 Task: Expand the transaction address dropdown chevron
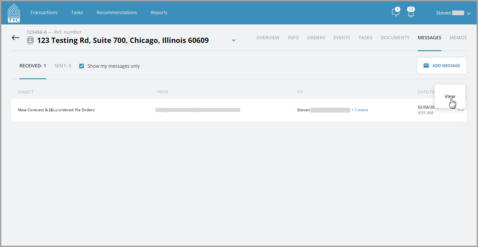click(234, 40)
